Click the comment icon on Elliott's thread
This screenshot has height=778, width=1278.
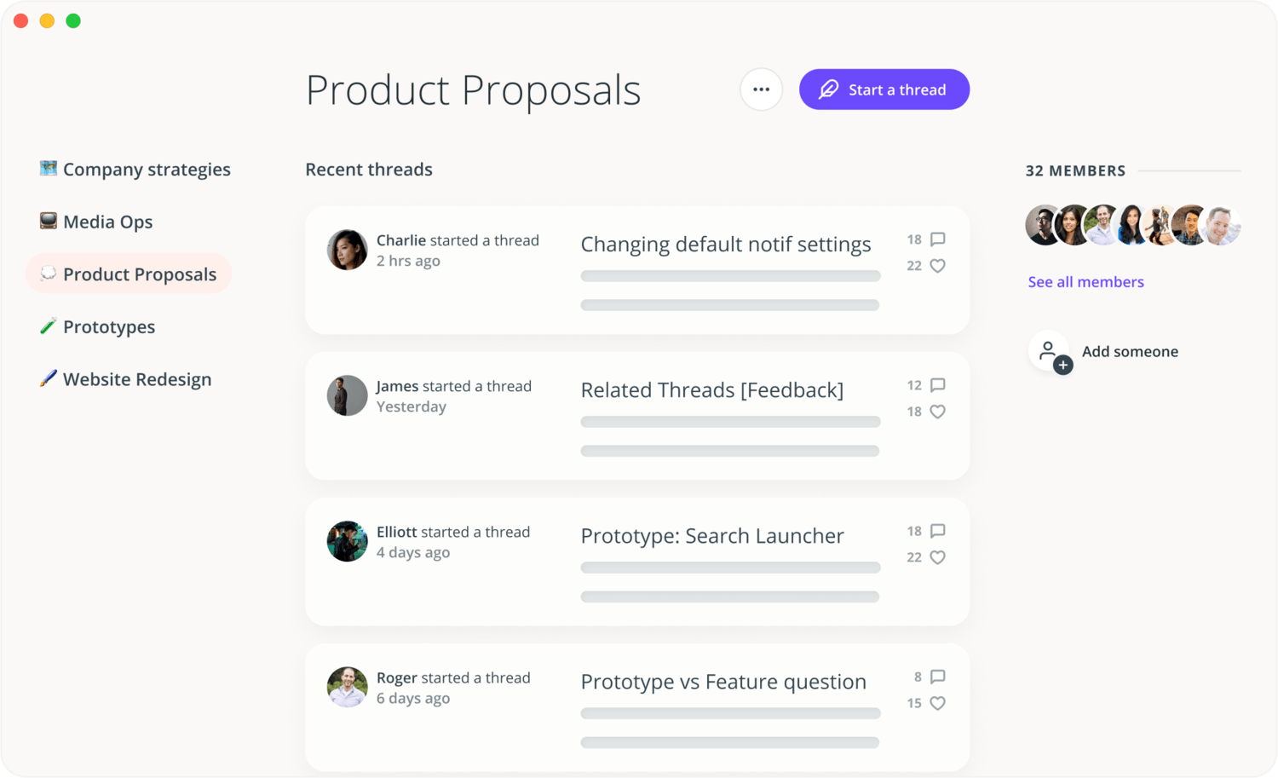tap(937, 531)
